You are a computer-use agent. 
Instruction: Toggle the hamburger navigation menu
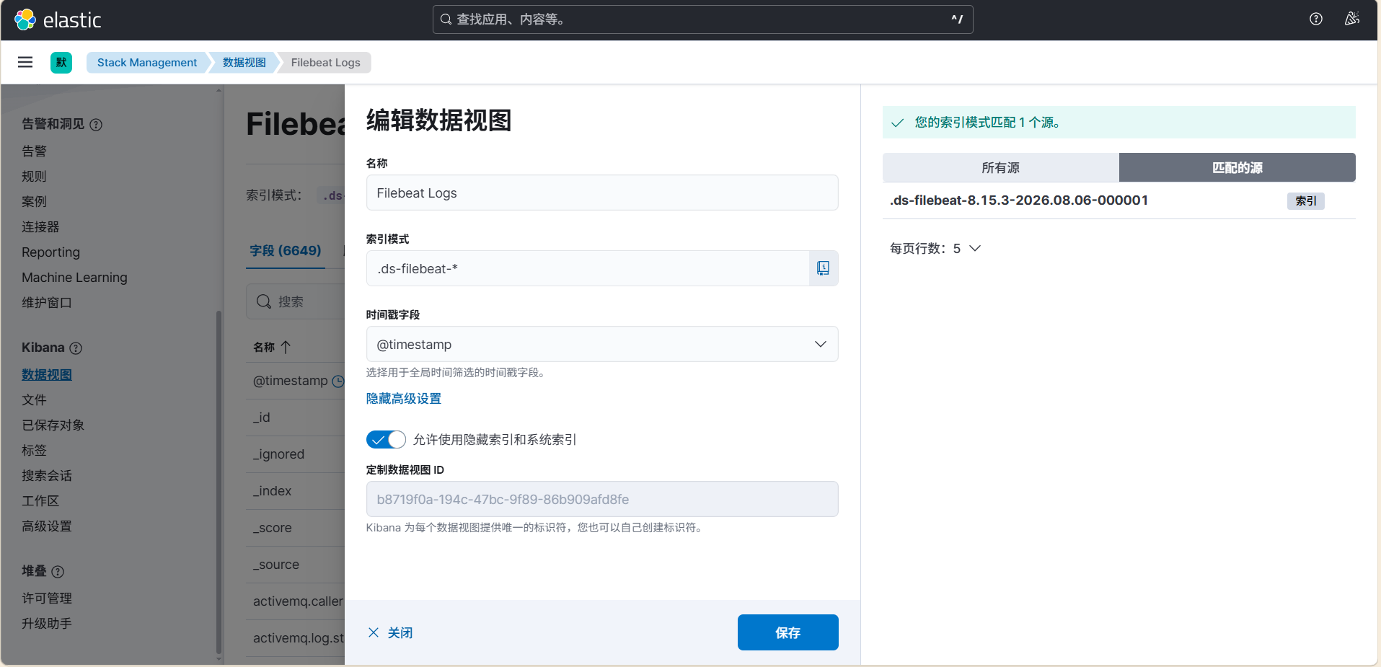click(x=25, y=62)
